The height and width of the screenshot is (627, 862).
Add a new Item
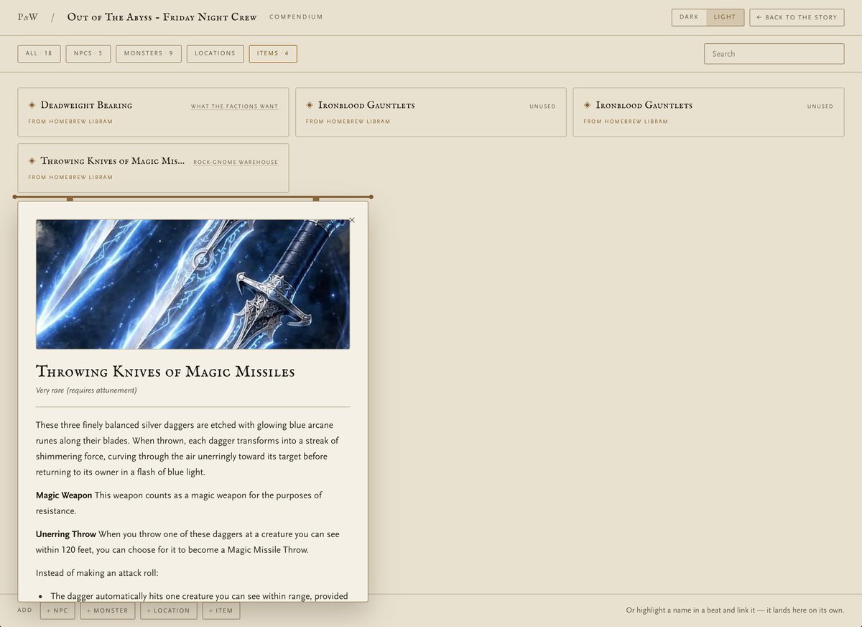[x=221, y=610]
